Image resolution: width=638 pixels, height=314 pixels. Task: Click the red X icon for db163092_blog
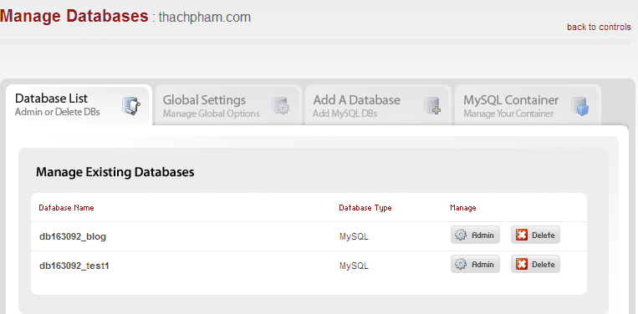pos(522,235)
